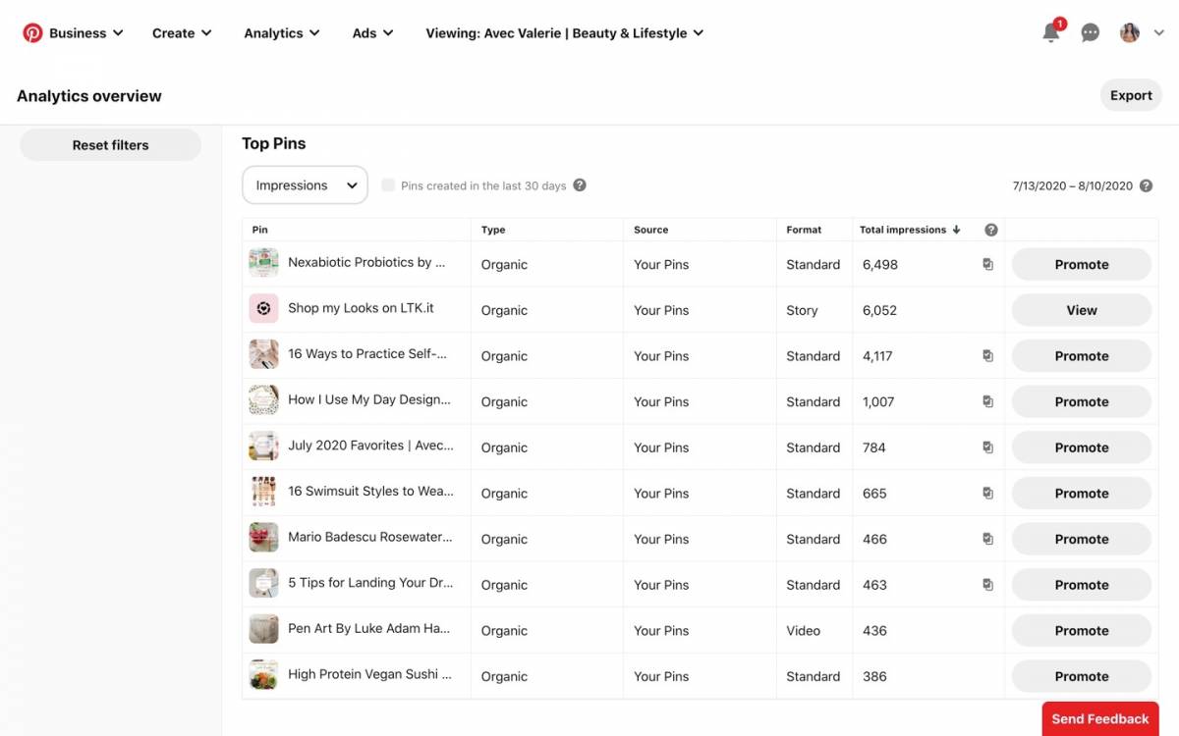Image resolution: width=1179 pixels, height=736 pixels.
Task: Open the High Protein Vegan Sushi pin thumbnail
Action: point(263,675)
